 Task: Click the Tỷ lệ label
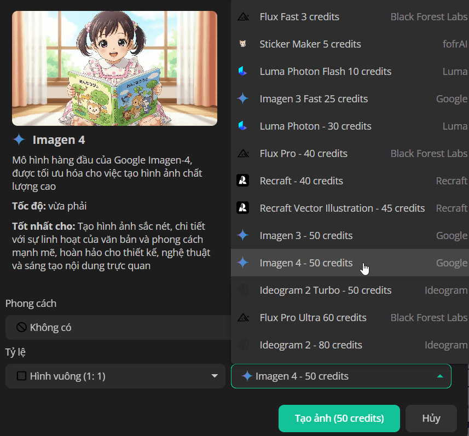pyautogui.click(x=15, y=352)
